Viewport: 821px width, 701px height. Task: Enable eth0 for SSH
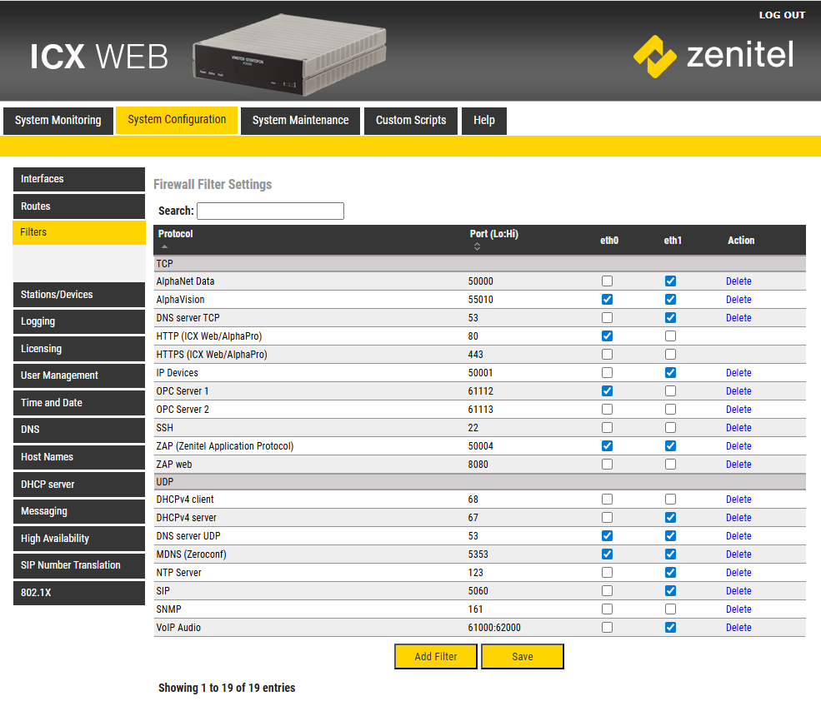tap(607, 427)
